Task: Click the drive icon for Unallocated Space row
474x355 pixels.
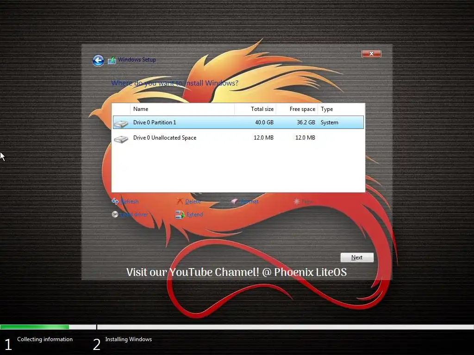Action: tap(121, 139)
